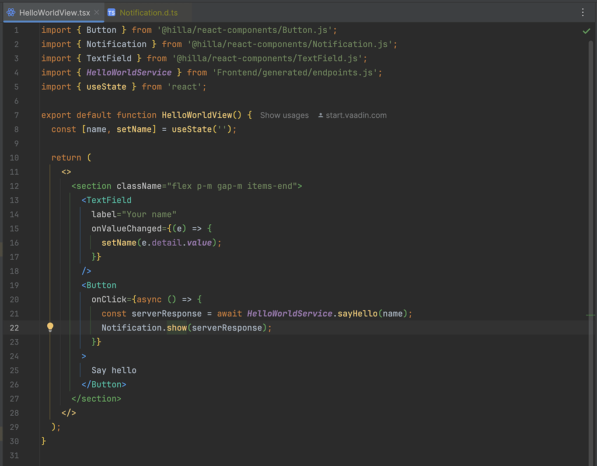
Task: Click the sayHello method call
Action: pyautogui.click(x=357, y=314)
